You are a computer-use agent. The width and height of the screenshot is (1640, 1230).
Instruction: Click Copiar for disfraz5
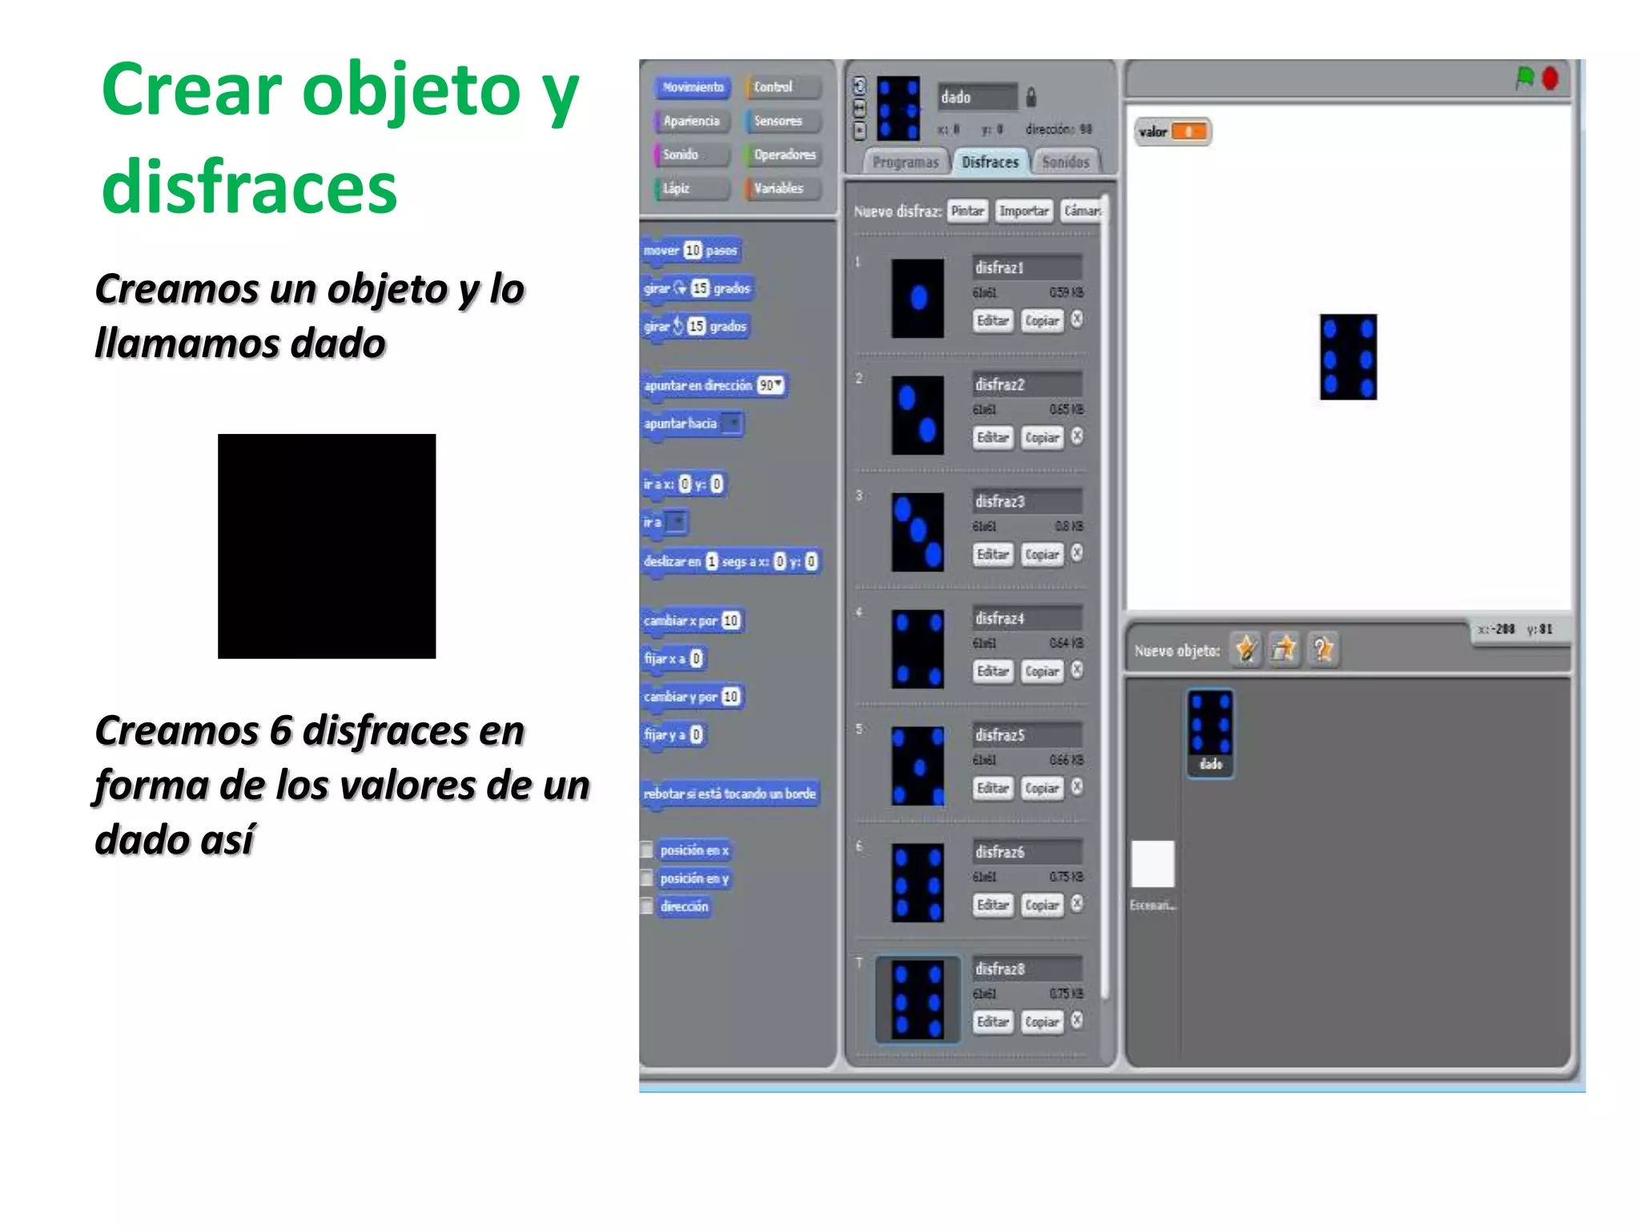coord(1042,788)
